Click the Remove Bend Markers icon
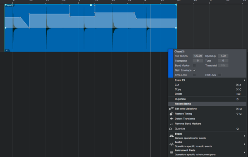 coord(171,124)
